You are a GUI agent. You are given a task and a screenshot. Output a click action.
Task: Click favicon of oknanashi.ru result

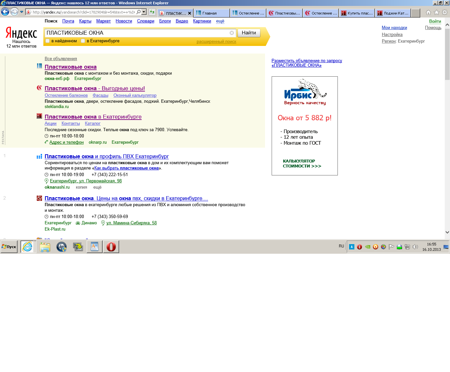pos(39,156)
